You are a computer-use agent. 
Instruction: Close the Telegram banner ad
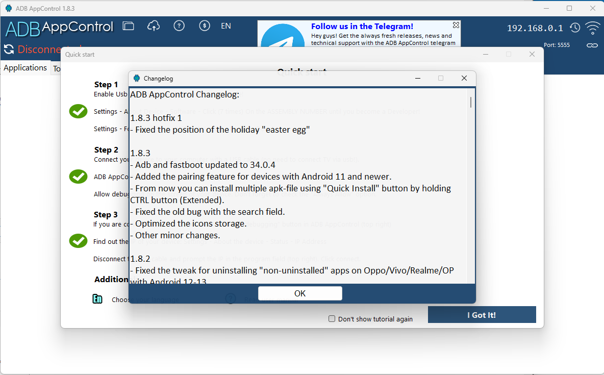[456, 25]
